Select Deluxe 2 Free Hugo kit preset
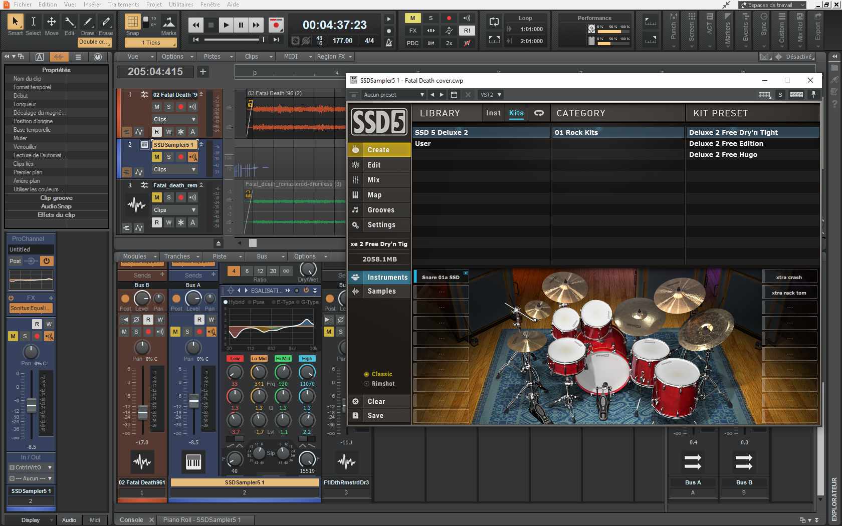Screen dimensions: 842x526 (x=752, y=154)
